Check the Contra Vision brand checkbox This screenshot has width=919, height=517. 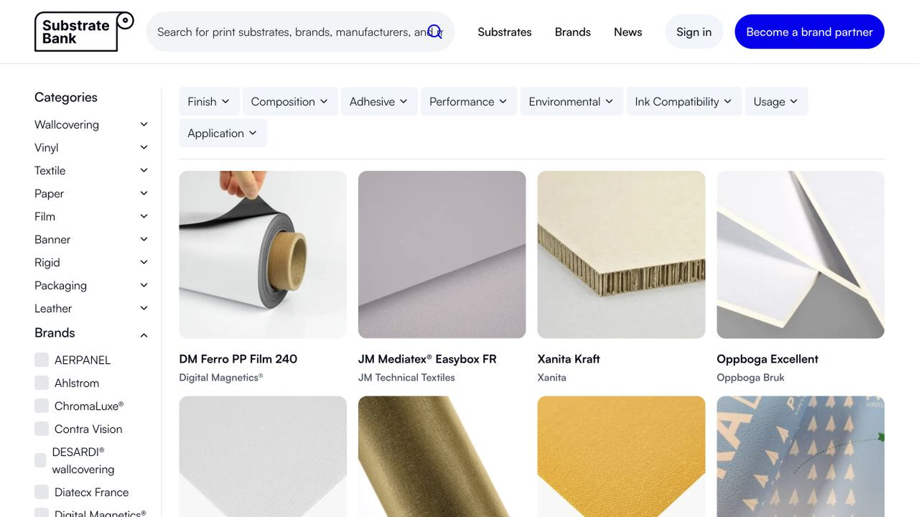41,429
